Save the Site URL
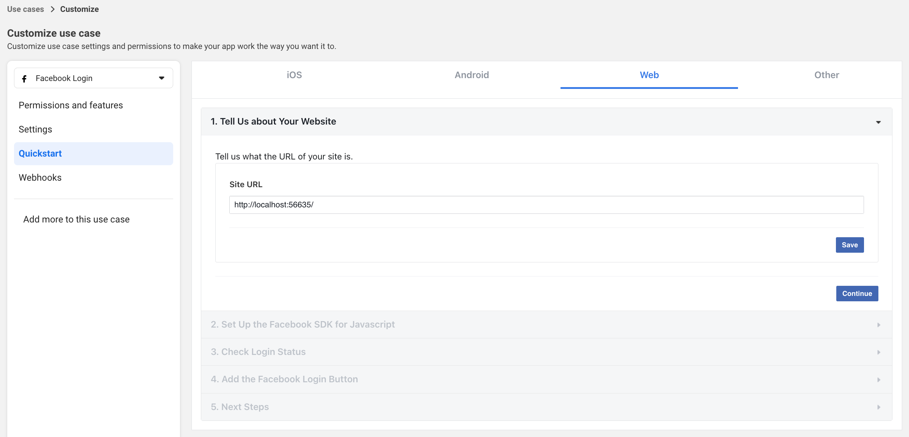This screenshot has width=909, height=437. pyautogui.click(x=850, y=245)
